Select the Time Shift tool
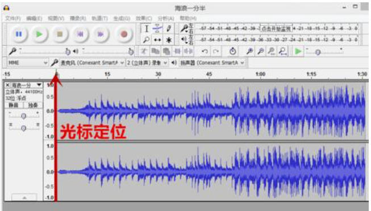 (x=157, y=40)
